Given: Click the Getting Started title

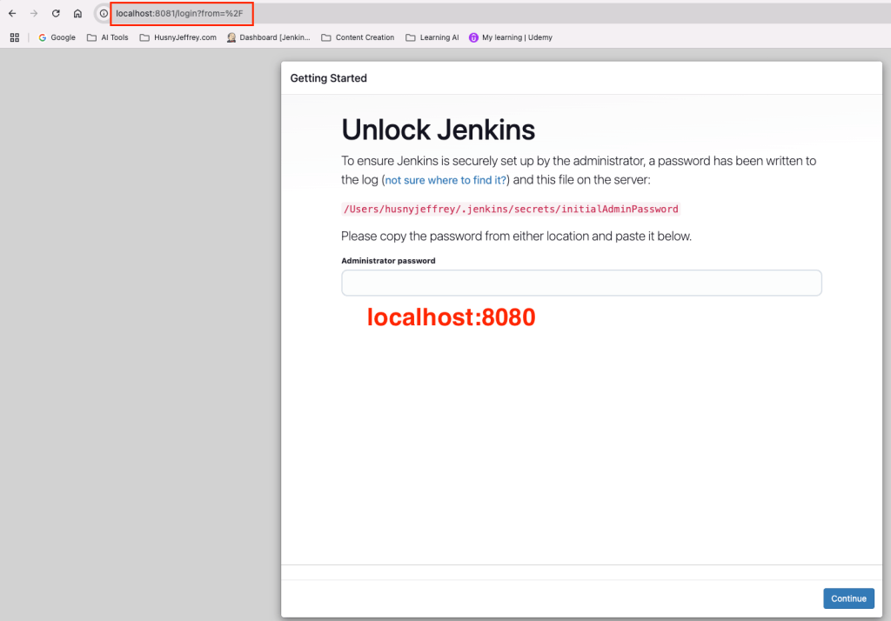Looking at the screenshot, I should coord(328,78).
